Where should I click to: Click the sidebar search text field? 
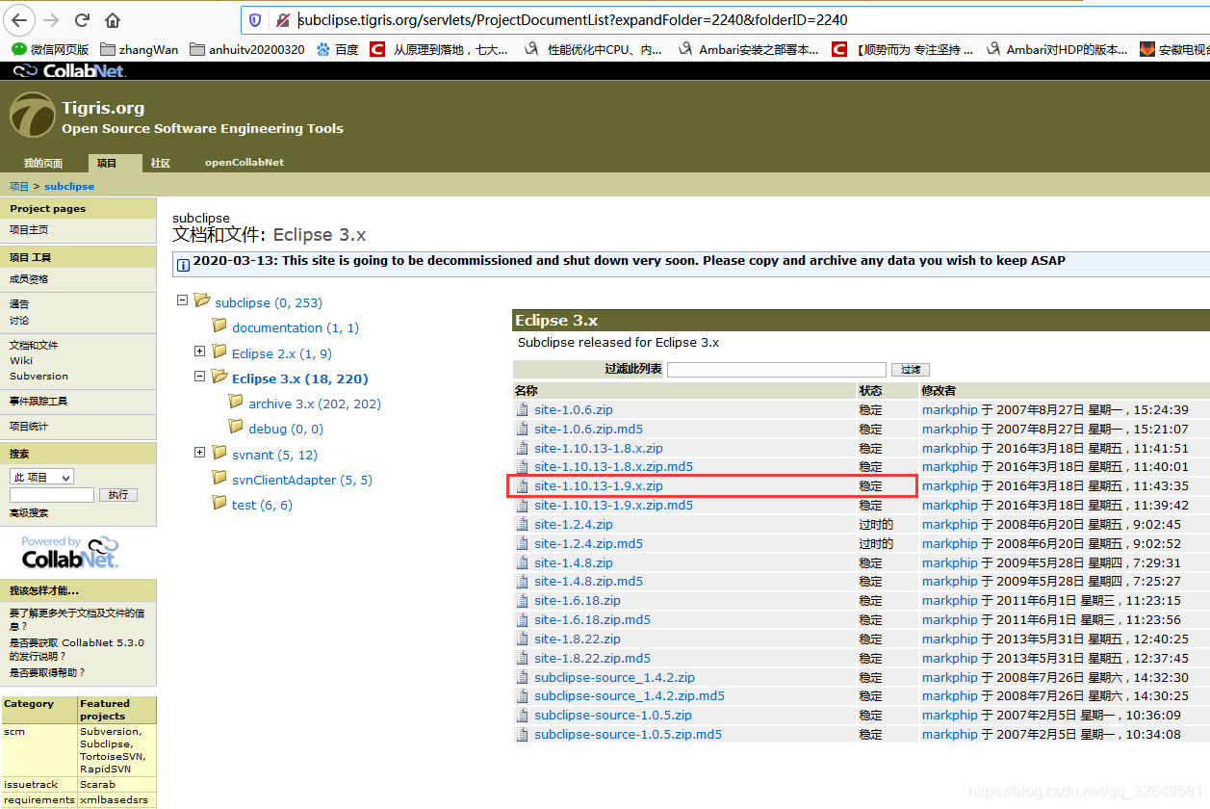pyautogui.click(x=52, y=495)
